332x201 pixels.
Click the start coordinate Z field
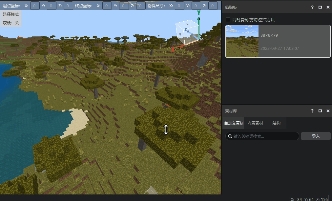(68, 6)
